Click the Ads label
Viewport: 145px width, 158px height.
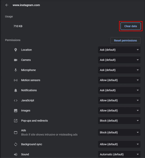coord(23,130)
